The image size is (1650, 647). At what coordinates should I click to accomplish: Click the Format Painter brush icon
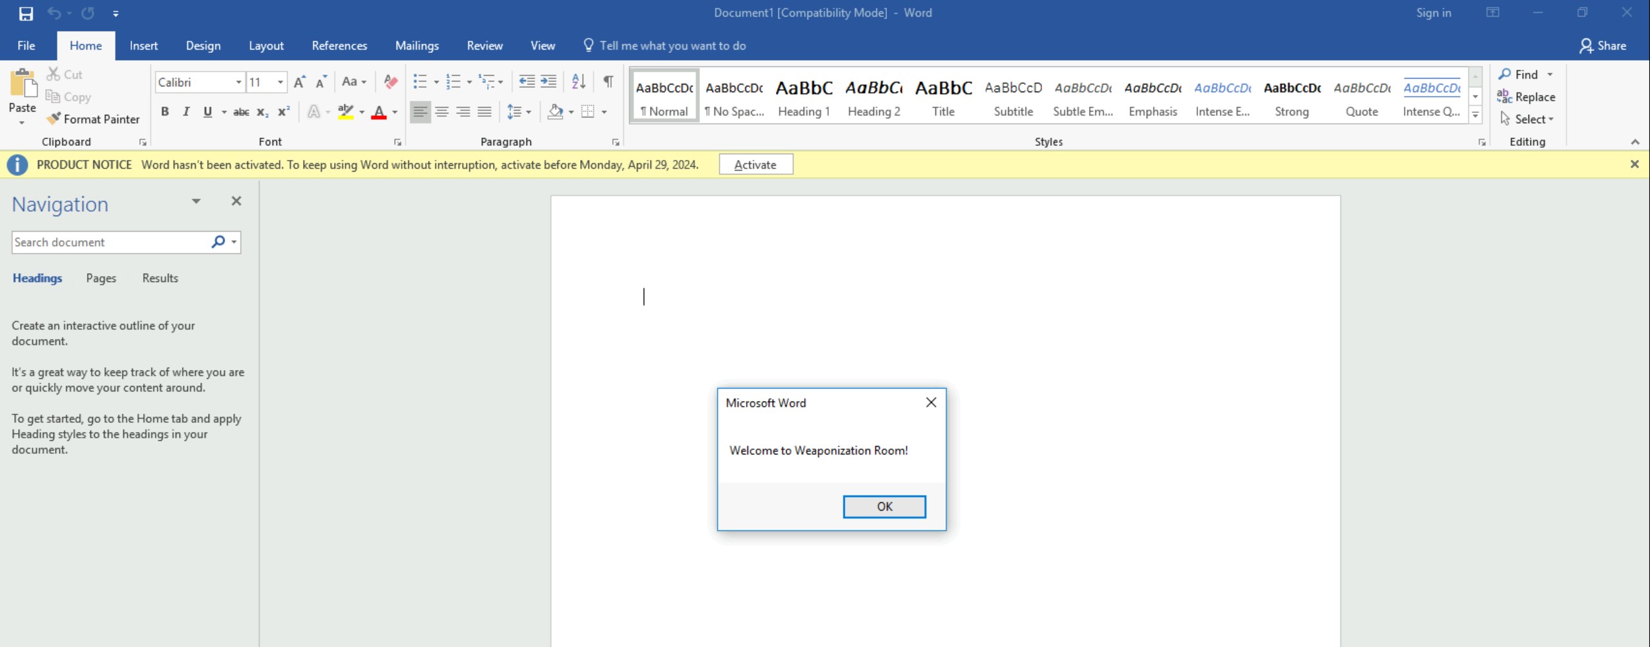click(x=54, y=119)
